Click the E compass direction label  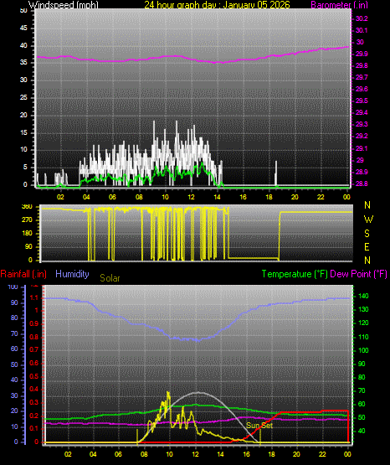367,247
